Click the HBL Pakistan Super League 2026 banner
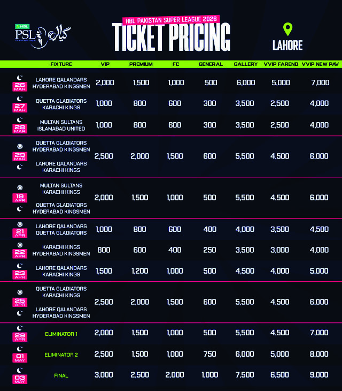 pos(171,20)
